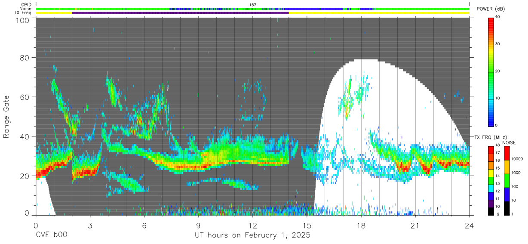
Task: Click the 3 hour mark on UT axis
Action: [90, 225]
